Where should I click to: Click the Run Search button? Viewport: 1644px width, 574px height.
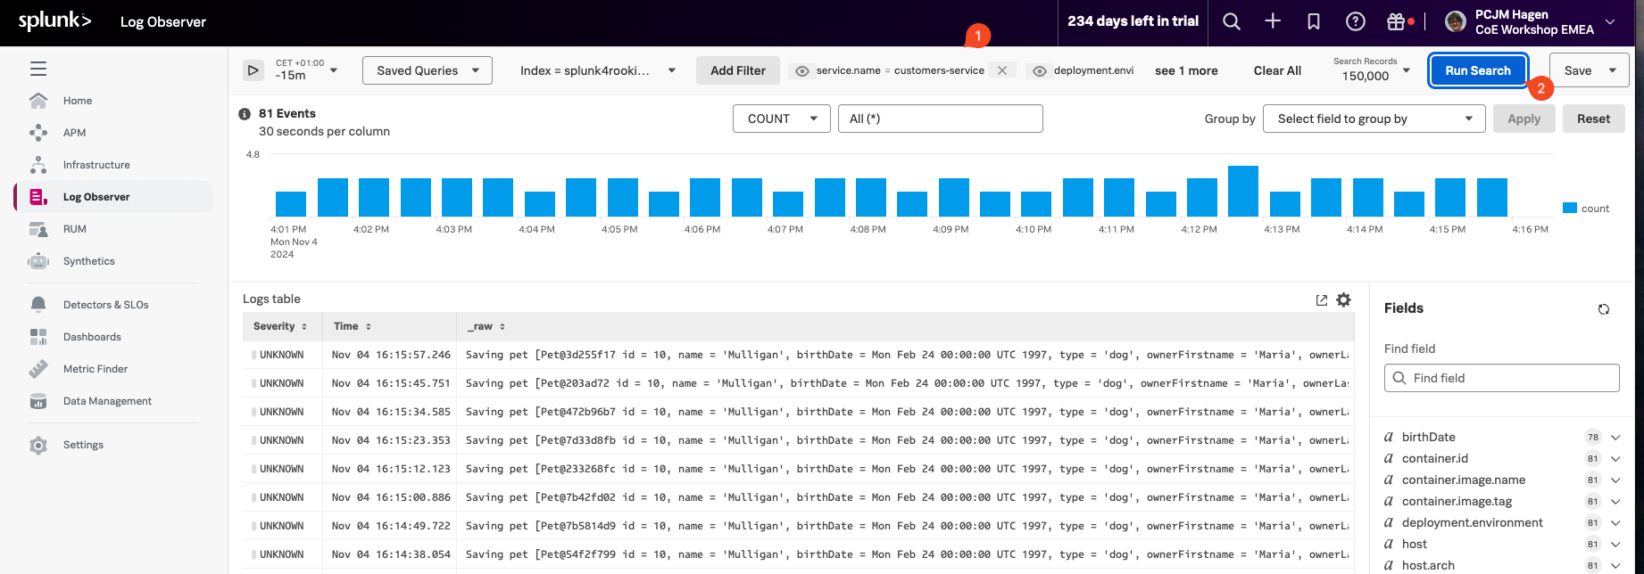1478,70
